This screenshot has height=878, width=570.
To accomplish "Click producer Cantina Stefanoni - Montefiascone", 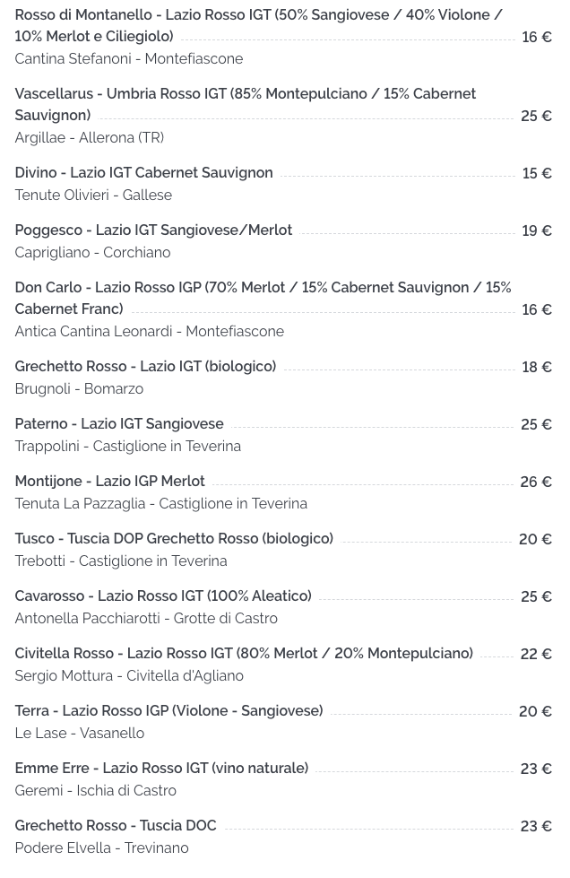I will pos(129,59).
